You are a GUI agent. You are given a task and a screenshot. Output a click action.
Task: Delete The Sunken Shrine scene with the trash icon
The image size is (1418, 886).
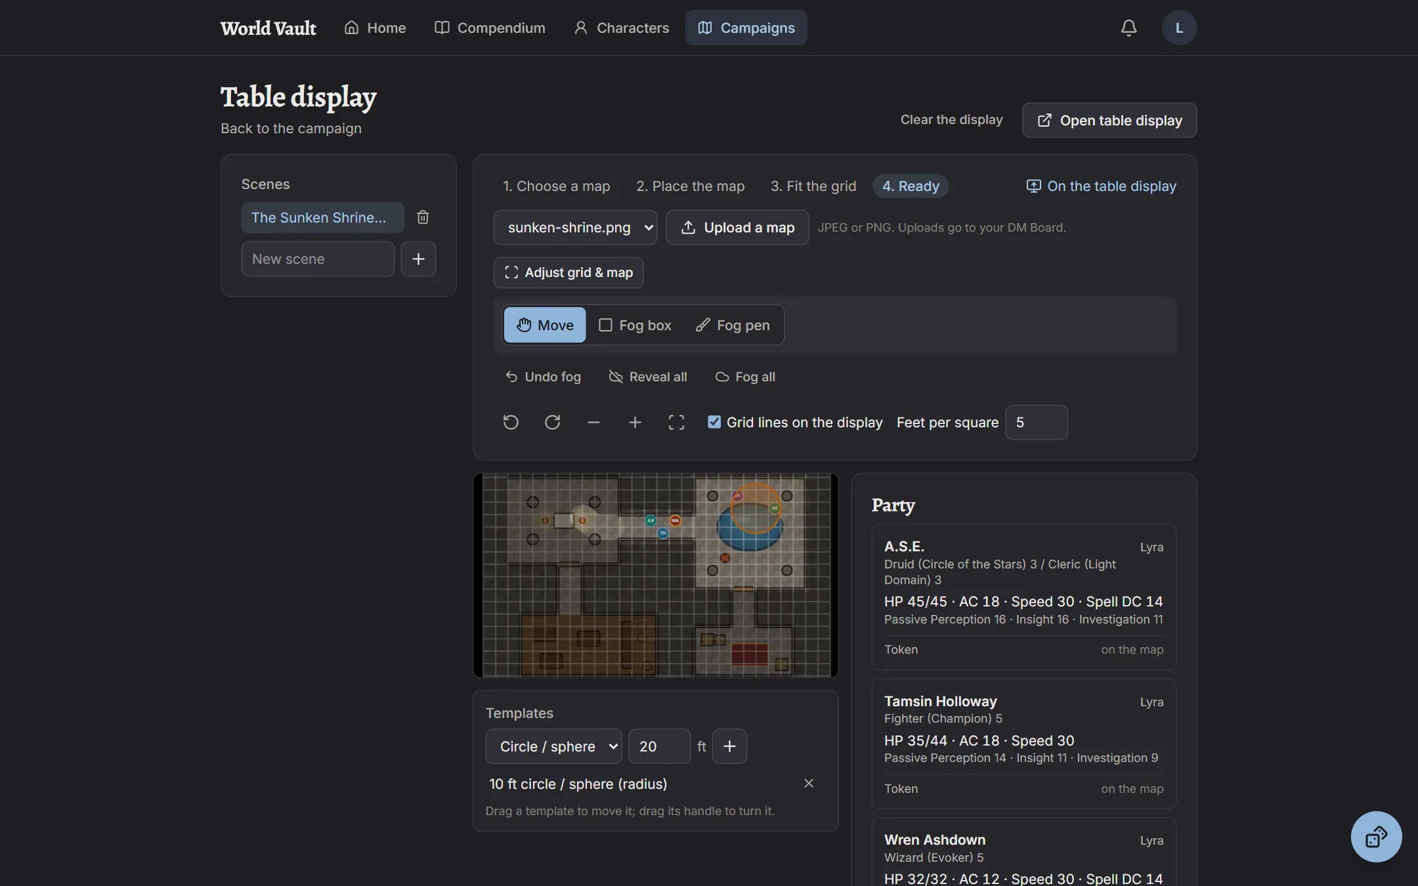pyautogui.click(x=423, y=217)
